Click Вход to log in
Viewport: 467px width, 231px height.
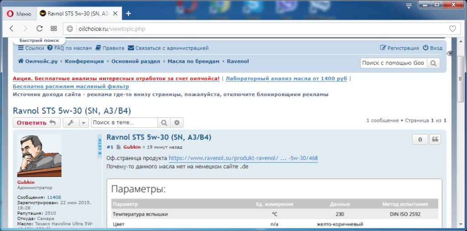432,48
